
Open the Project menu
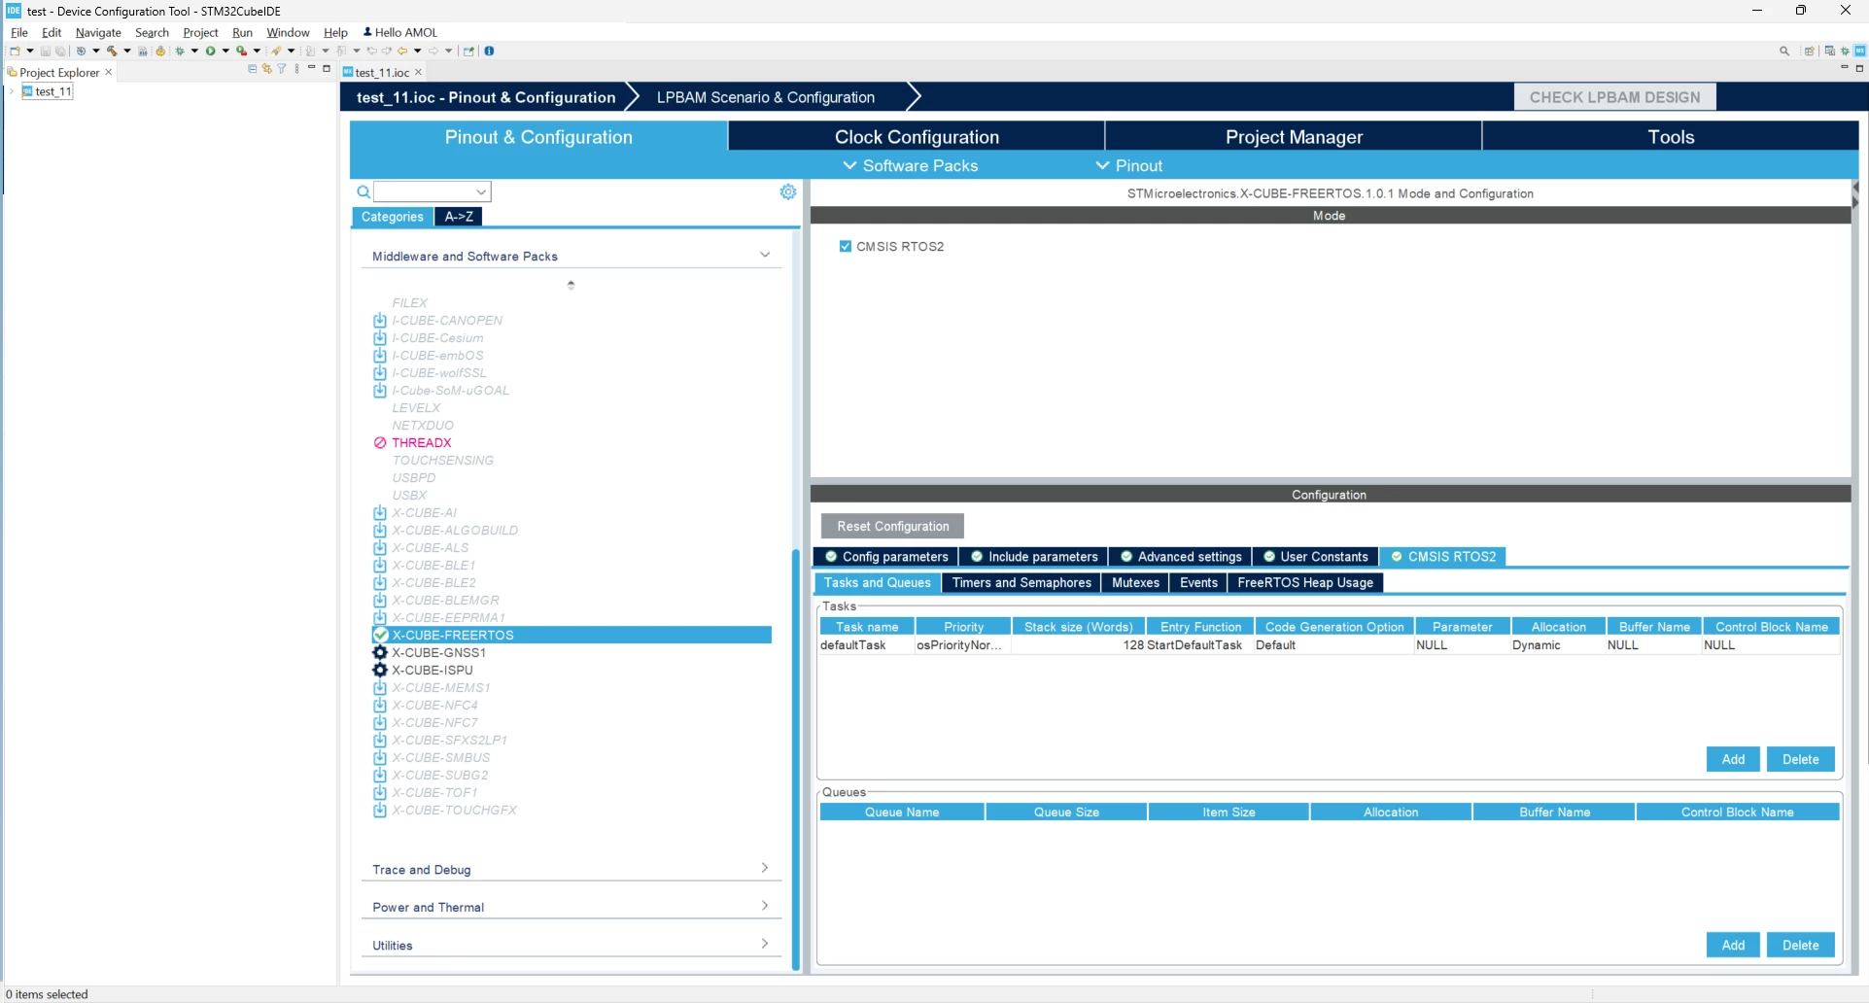tap(200, 32)
